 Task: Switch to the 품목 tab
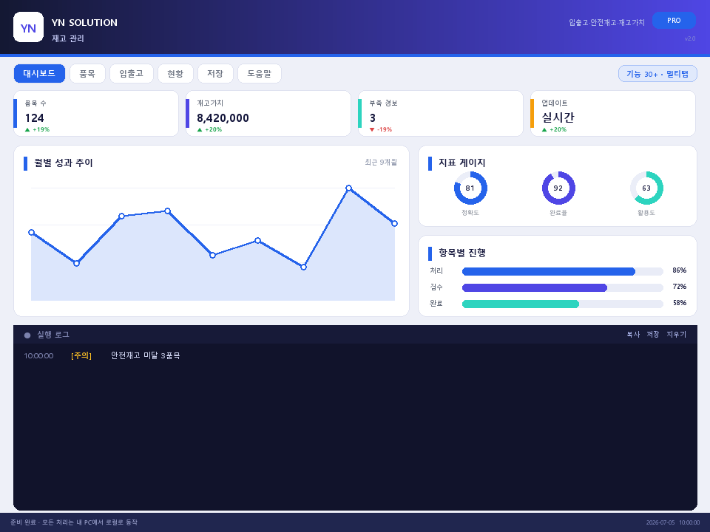point(87,73)
